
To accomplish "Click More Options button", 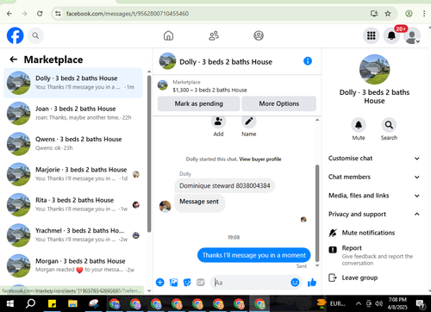I will click(279, 103).
